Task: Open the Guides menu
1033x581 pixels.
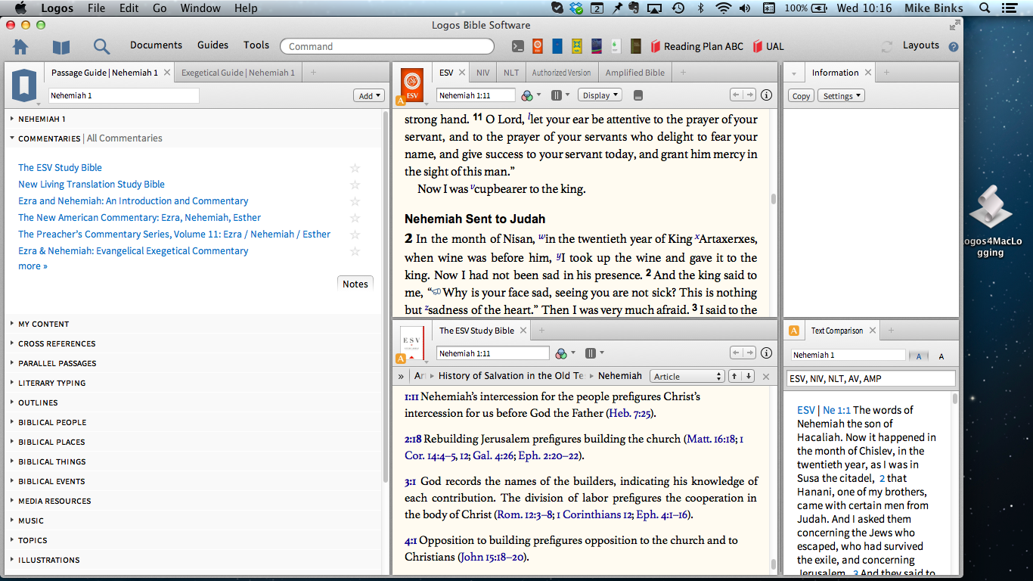Action: [x=212, y=45]
